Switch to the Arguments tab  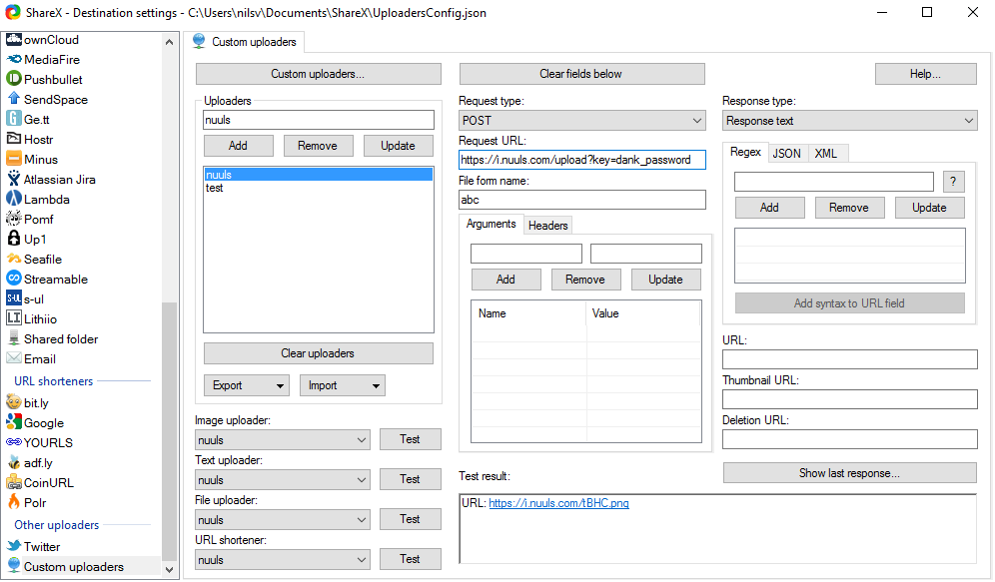(x=491, y=224)
